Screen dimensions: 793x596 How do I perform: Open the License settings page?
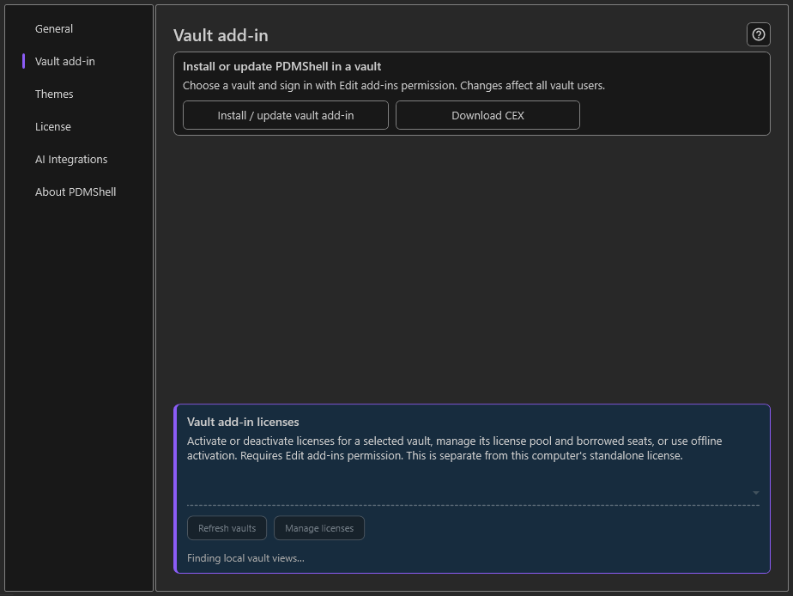(x=52, y=126)
